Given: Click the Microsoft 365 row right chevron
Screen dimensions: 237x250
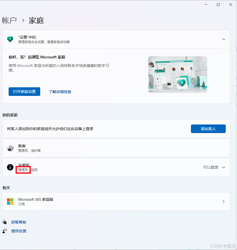Looking at the screenshot, I should point(223,202).
